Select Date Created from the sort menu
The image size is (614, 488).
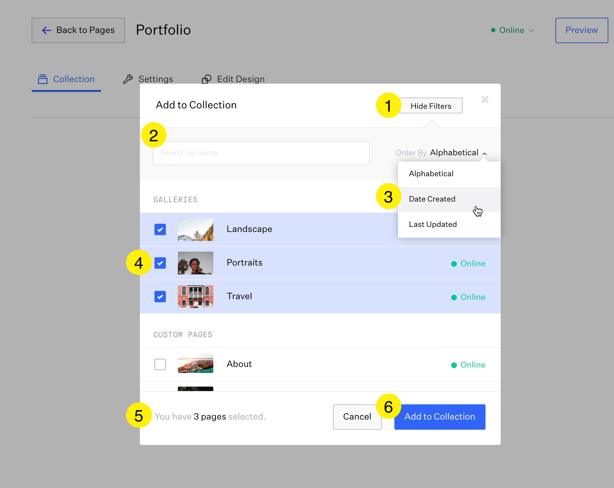pos(432,199)
